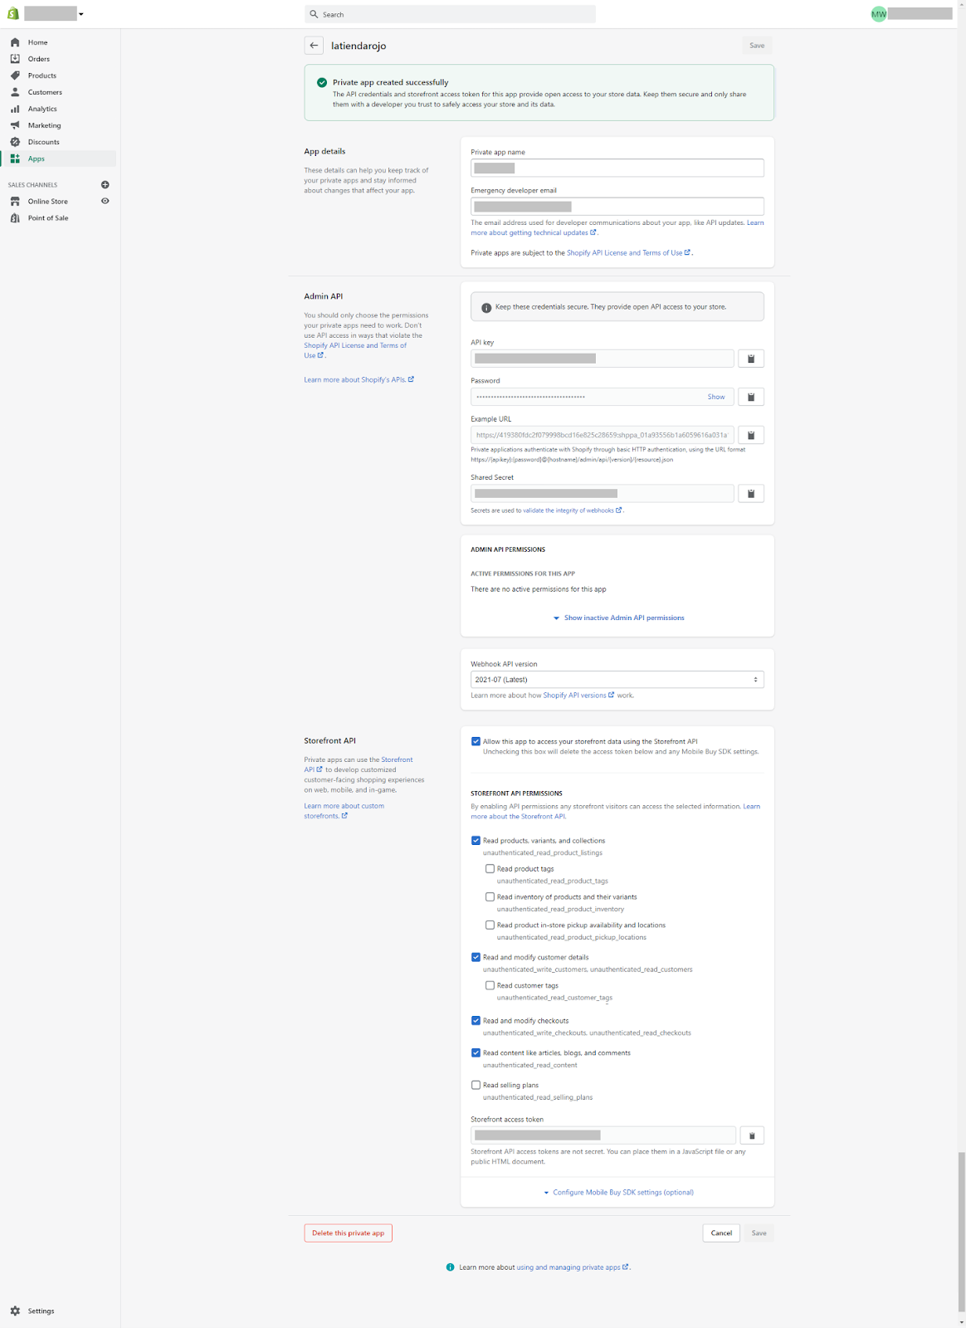Copy the API key to clipboard
This screenshot has height=1328, width=966.
pos(750,359)
